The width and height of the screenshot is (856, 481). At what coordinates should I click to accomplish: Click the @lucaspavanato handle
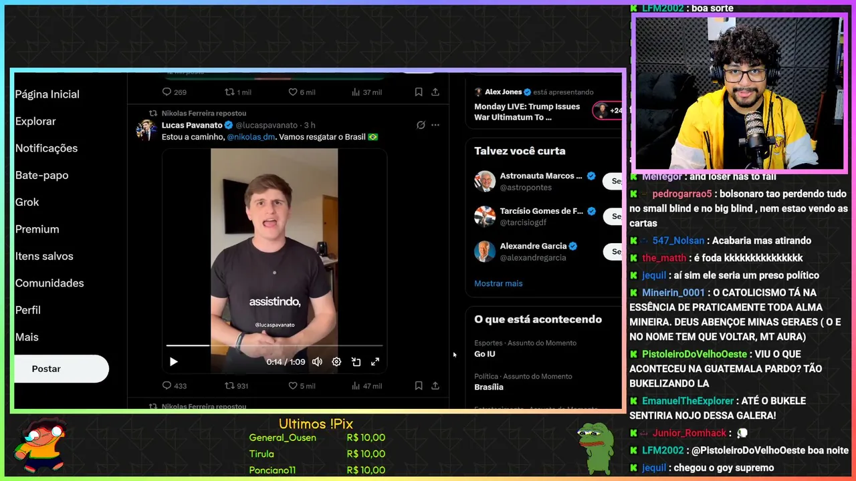pyautogui.click(x=265, y=125)
